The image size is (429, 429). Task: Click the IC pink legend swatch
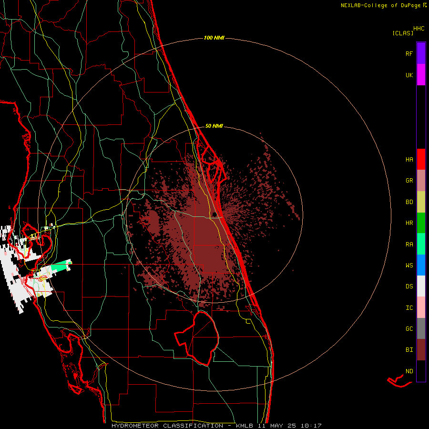421,307
